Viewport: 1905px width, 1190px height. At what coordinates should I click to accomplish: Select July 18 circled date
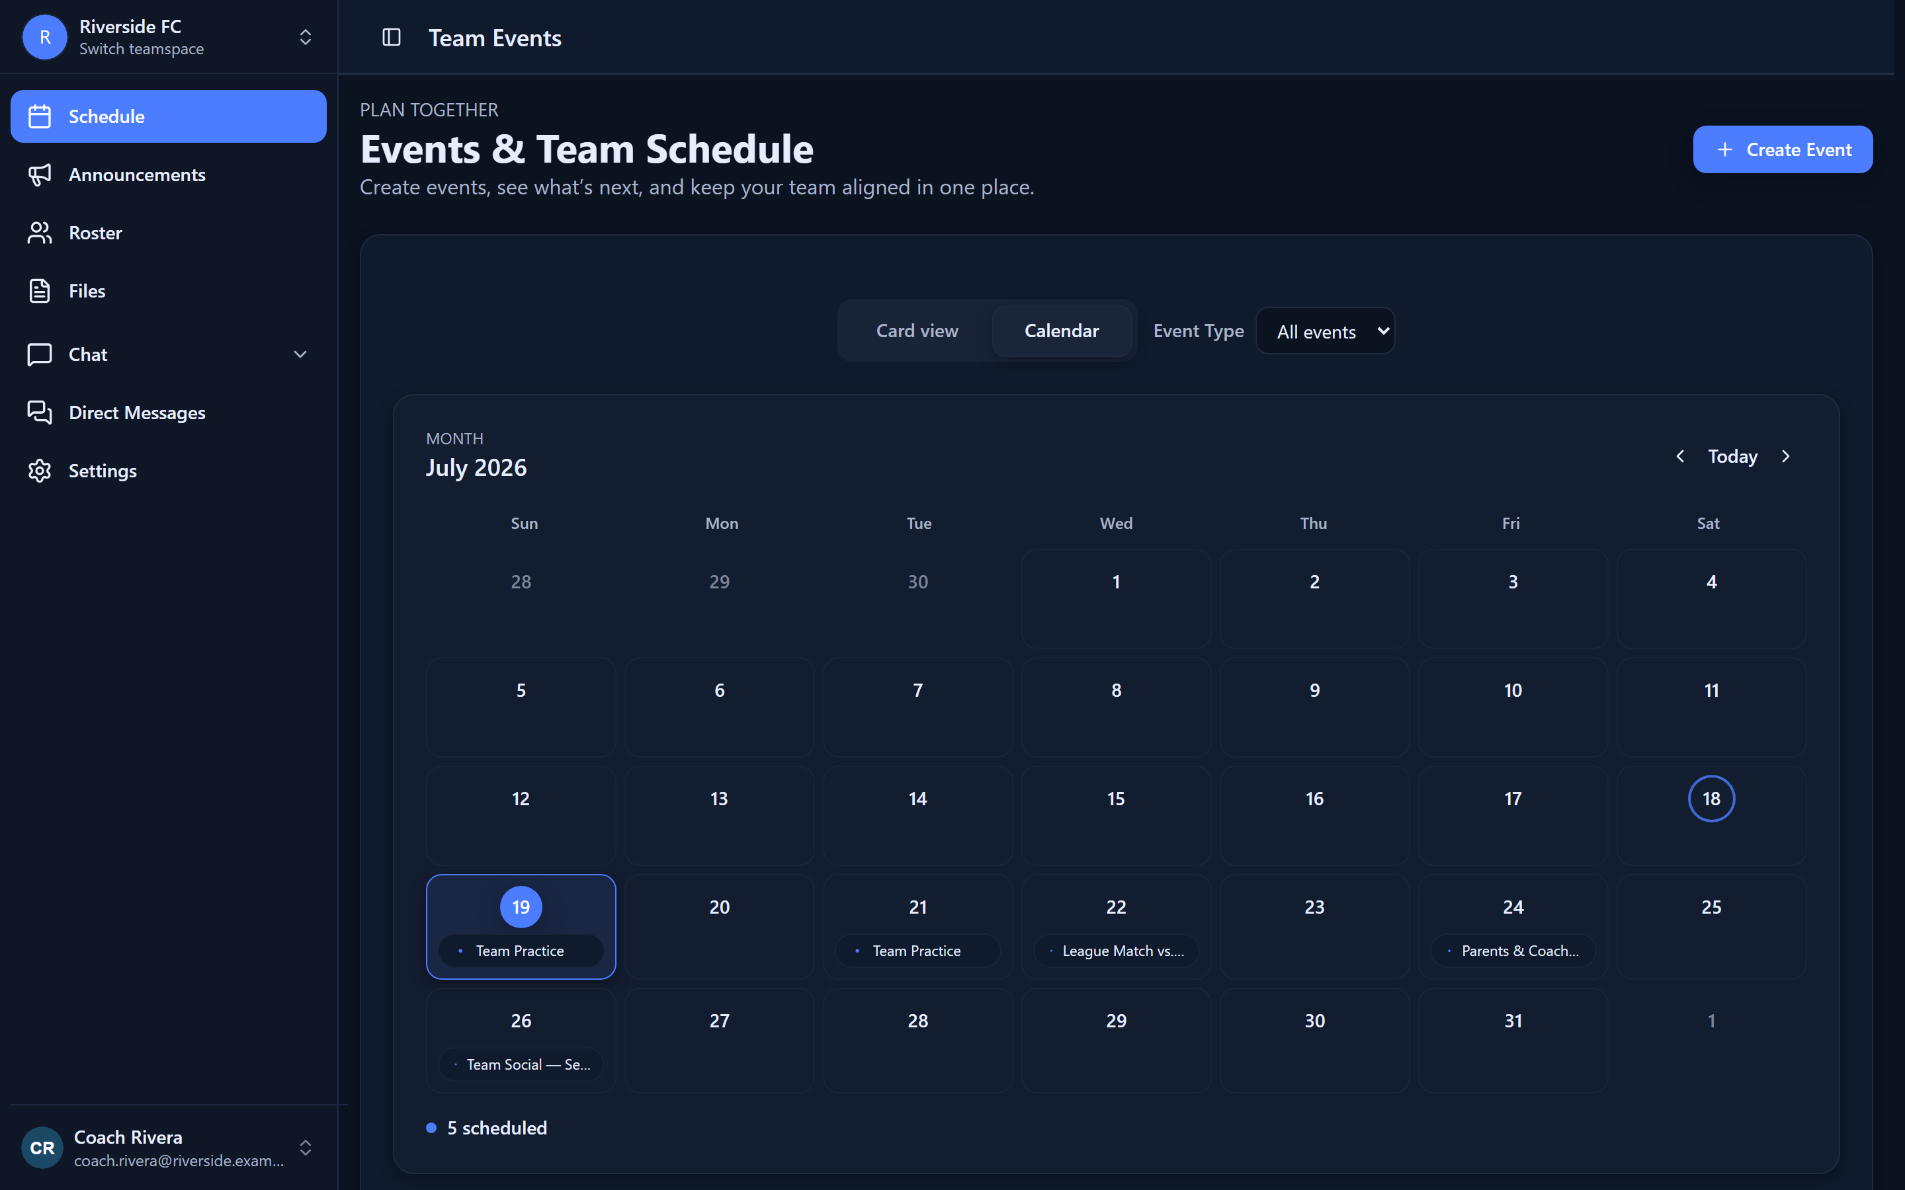pos(1711,799)
